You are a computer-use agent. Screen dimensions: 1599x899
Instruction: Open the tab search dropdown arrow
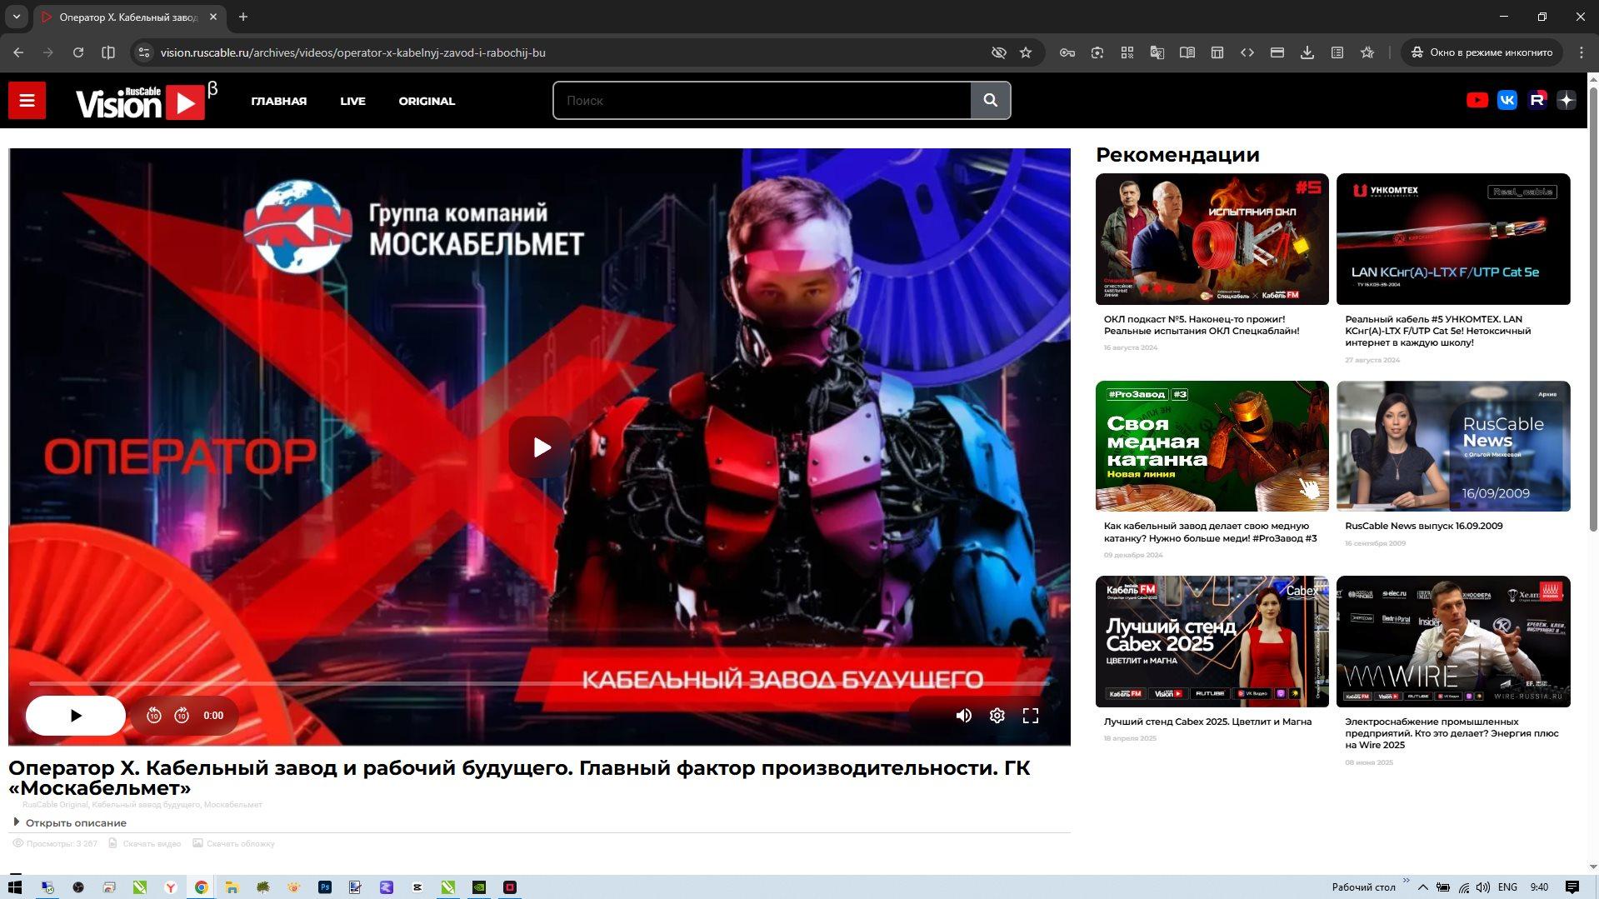point(16,17)
